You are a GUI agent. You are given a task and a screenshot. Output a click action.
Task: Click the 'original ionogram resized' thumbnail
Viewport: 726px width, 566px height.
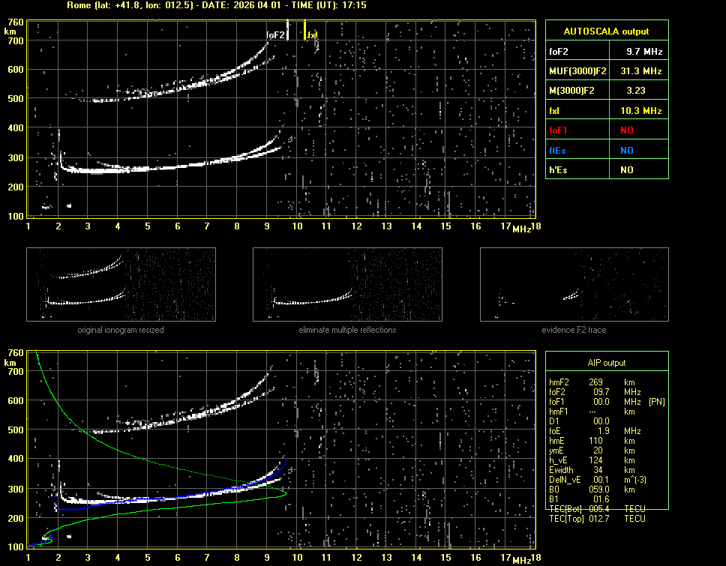click(121, 284)
